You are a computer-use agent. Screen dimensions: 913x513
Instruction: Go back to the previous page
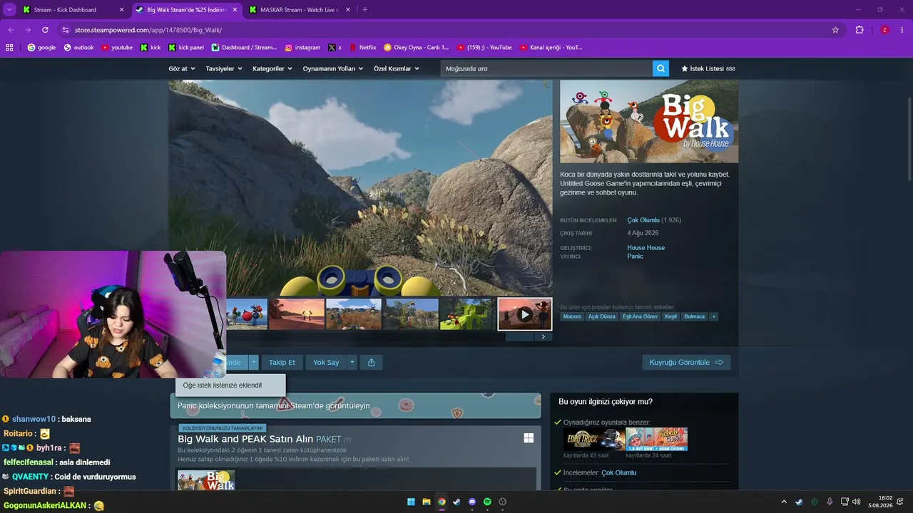11,30
